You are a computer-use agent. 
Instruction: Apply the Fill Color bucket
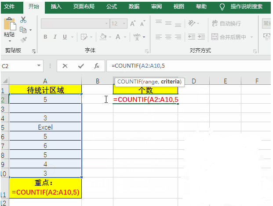pos(103,37)
